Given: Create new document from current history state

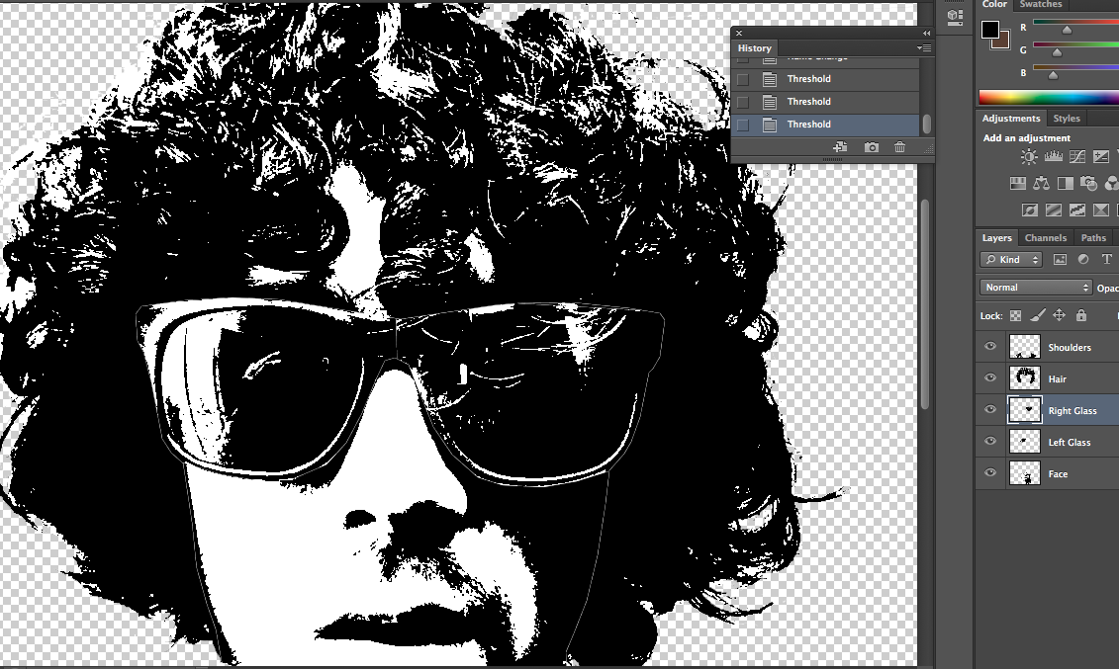Looking at the screenshot, I should click(x=840, y=147).
